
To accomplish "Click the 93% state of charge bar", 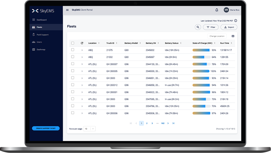I will point(201,50).
